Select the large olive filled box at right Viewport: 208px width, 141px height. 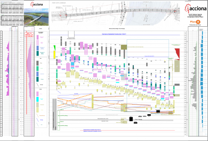point(177,66)
